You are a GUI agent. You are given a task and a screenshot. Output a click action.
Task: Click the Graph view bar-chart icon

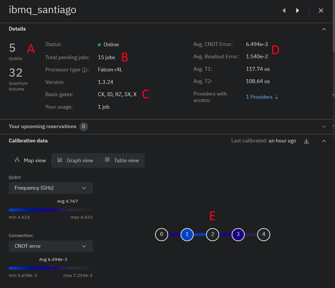point(60,160)
